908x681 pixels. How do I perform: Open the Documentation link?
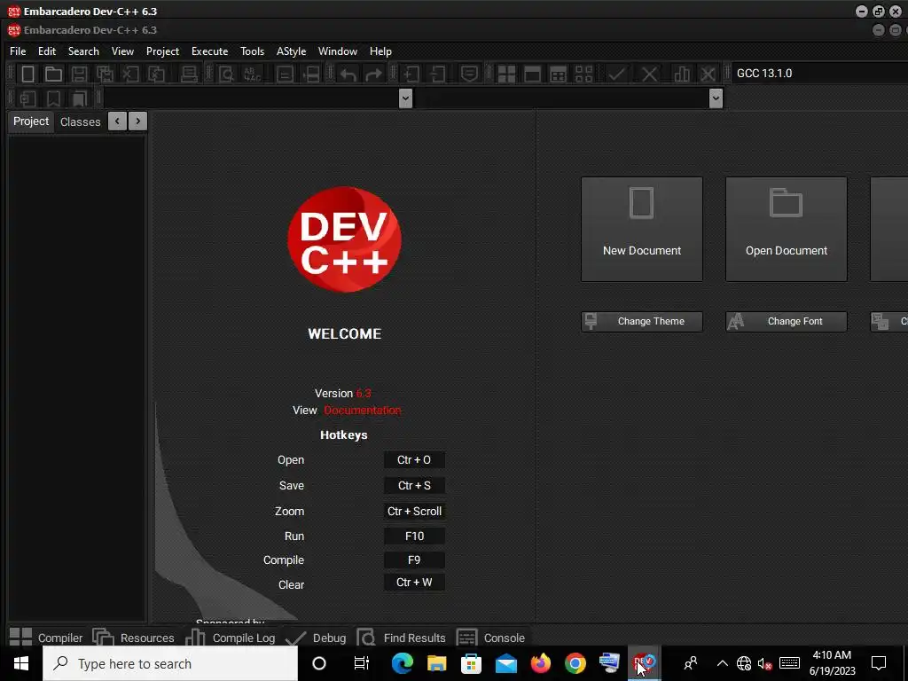pyautogui.click(x=363, y=411)
